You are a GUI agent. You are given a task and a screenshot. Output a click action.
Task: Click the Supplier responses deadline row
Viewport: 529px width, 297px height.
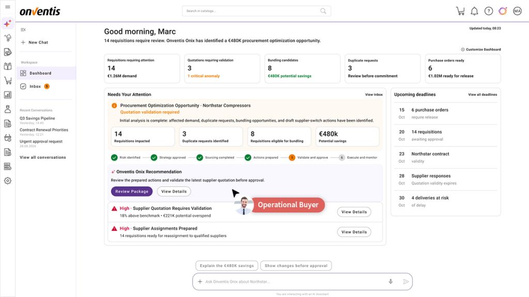tap(446, 179)
